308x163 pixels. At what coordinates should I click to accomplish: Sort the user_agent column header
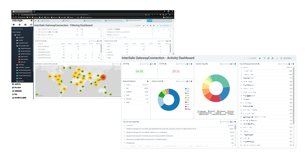click(x=130, y=125)
